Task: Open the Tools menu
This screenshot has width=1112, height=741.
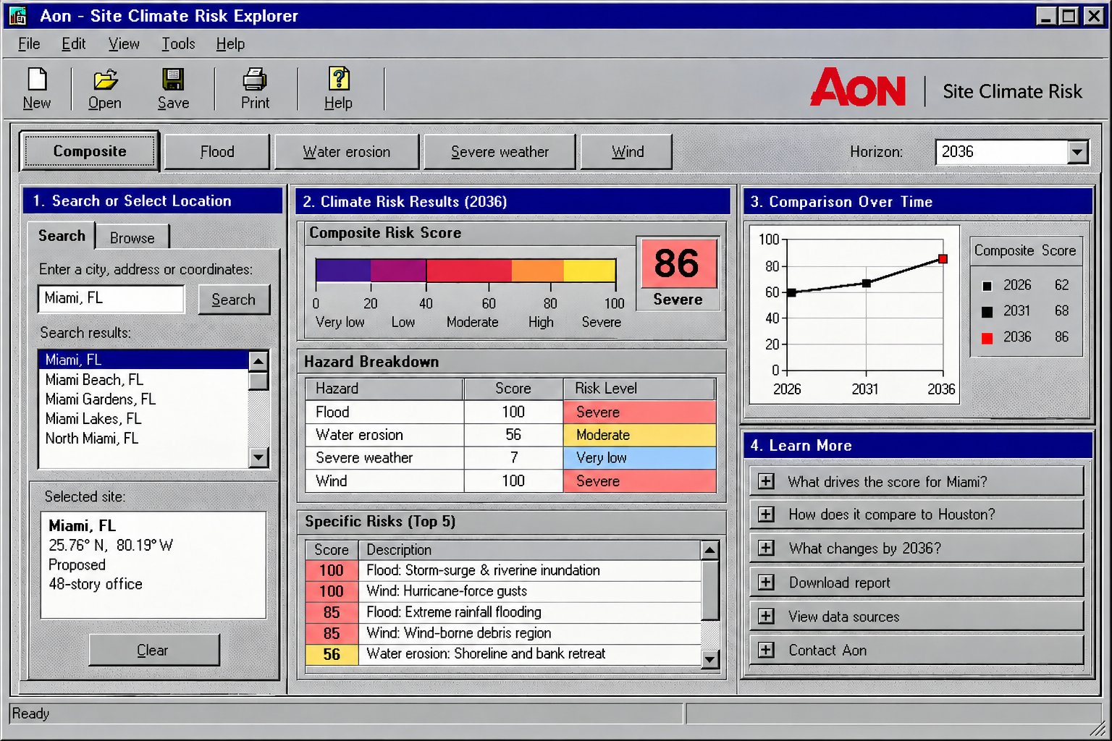Action: 178,44
